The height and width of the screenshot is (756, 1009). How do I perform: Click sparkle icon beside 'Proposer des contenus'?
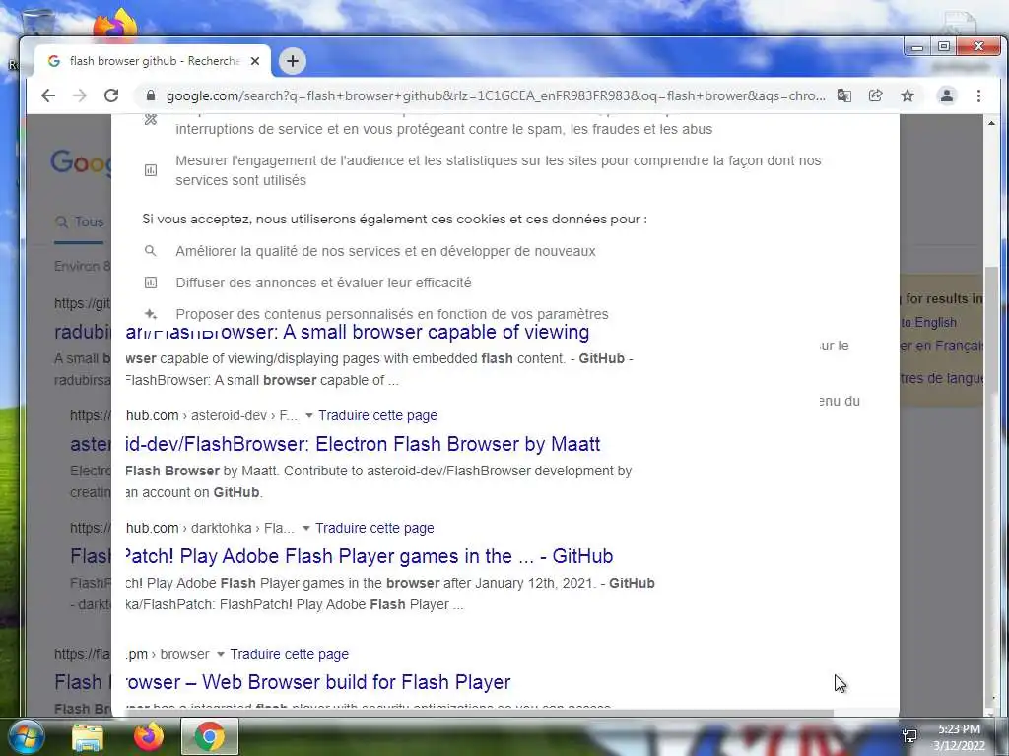point(151,314)
